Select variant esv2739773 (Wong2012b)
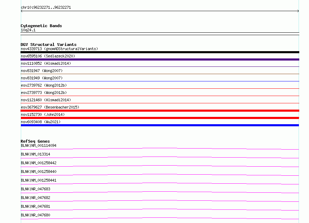Image resolution: width=309 pixels, height=223 pixels. [x=44, y=93]
